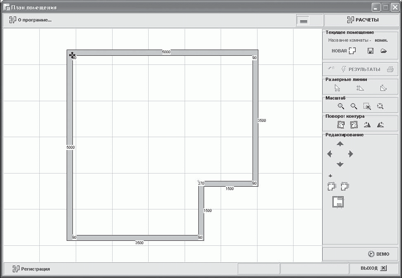Click the 90 angle label at the bottom-right corner
The image size is (402, 278).
tap(200, 238)
